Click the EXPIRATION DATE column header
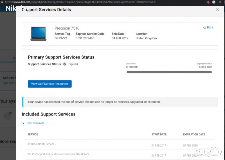 click(x=194, y=134)
